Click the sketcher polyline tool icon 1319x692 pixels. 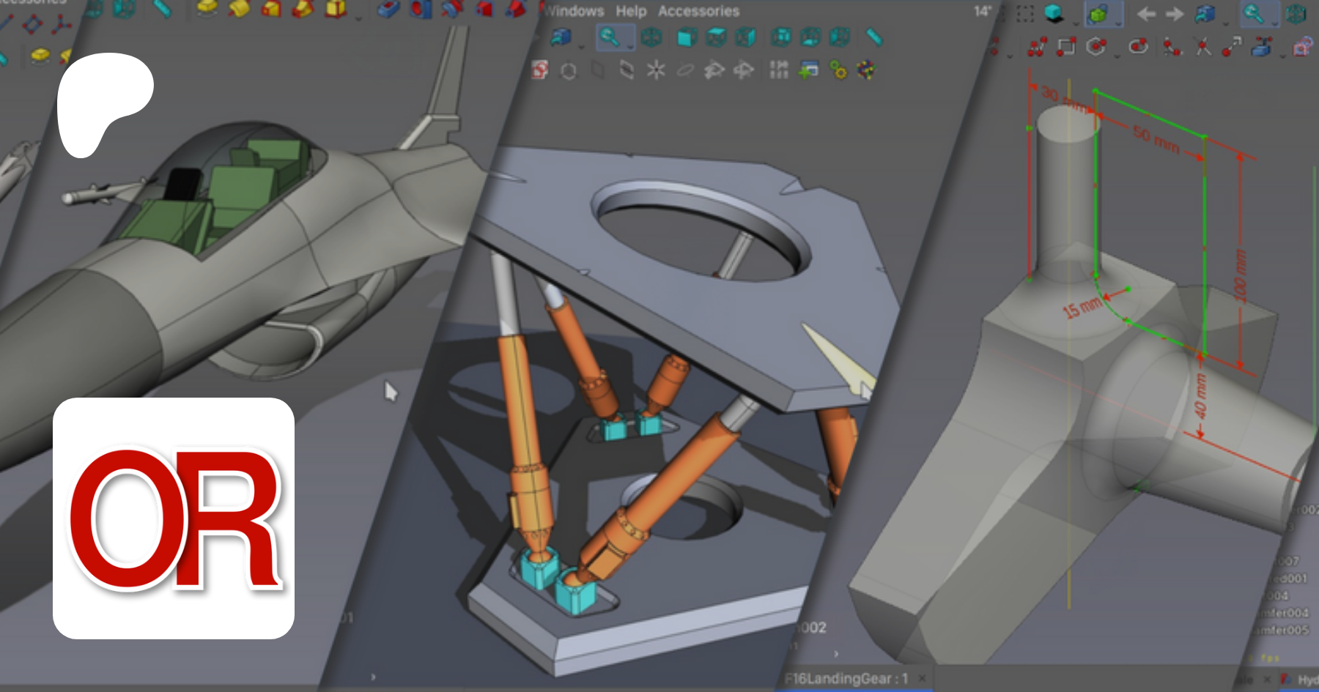1037,48
